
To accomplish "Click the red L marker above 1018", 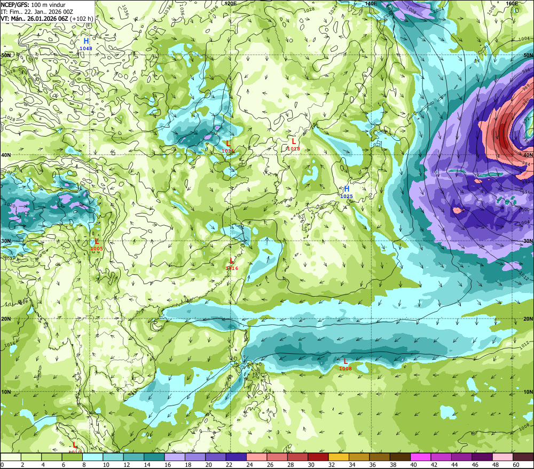I will coord(294,141).
